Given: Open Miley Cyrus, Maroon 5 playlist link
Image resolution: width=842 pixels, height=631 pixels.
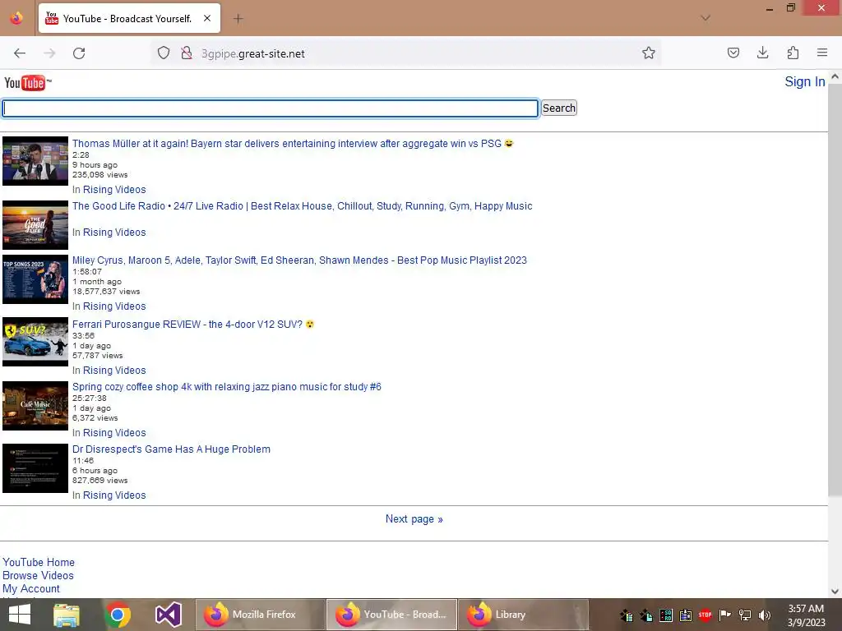Looking at the screenshot, I should pos(299,260).
